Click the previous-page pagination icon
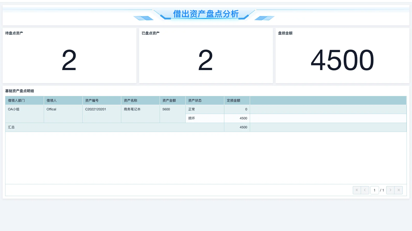The height and width of the screenshot is (231, 412). pyautogui.click(x=365, y=190)
